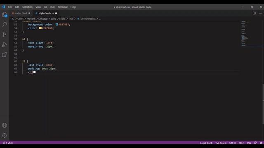This screenshot has width=264, height=148.
Task: Click the VS Code logo icon
Action: 4,7
